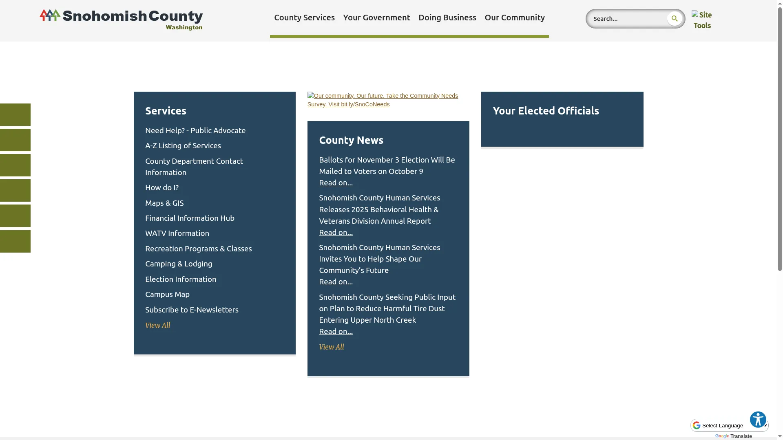Read on for the tire dust story
Viewport: 783px width, 440px height.
(x=336, y=332)
